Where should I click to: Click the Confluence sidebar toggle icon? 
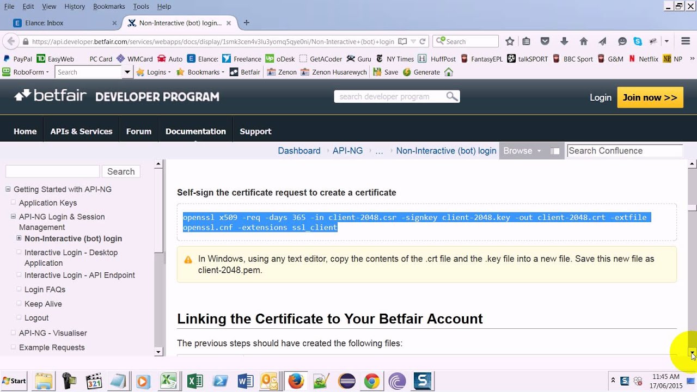coord(555,151)
